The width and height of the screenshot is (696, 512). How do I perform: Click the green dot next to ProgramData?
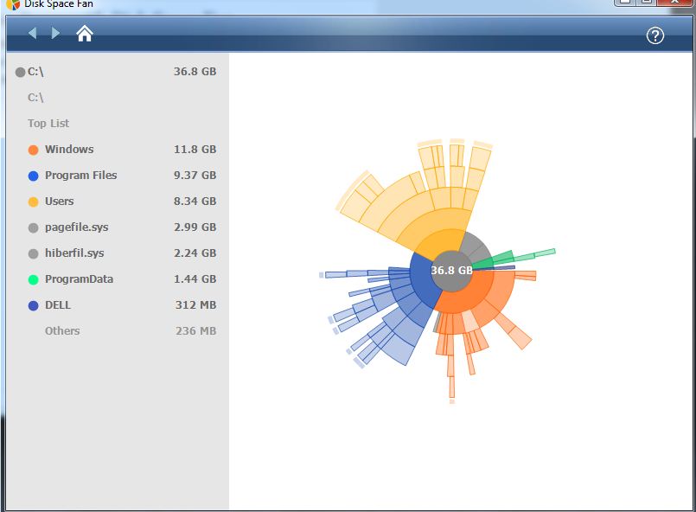pos(34,279)
